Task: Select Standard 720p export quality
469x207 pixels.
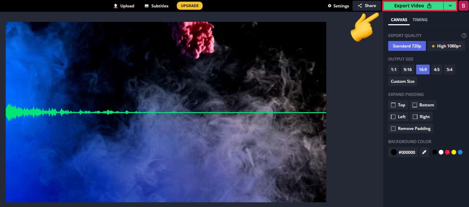Action: pyautogui.click(x=407, y=46)
